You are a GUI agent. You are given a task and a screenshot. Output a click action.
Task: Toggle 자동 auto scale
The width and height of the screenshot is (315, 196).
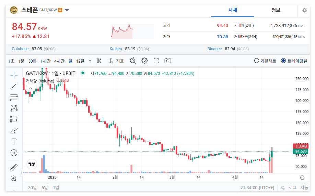[x=304, y=187]
